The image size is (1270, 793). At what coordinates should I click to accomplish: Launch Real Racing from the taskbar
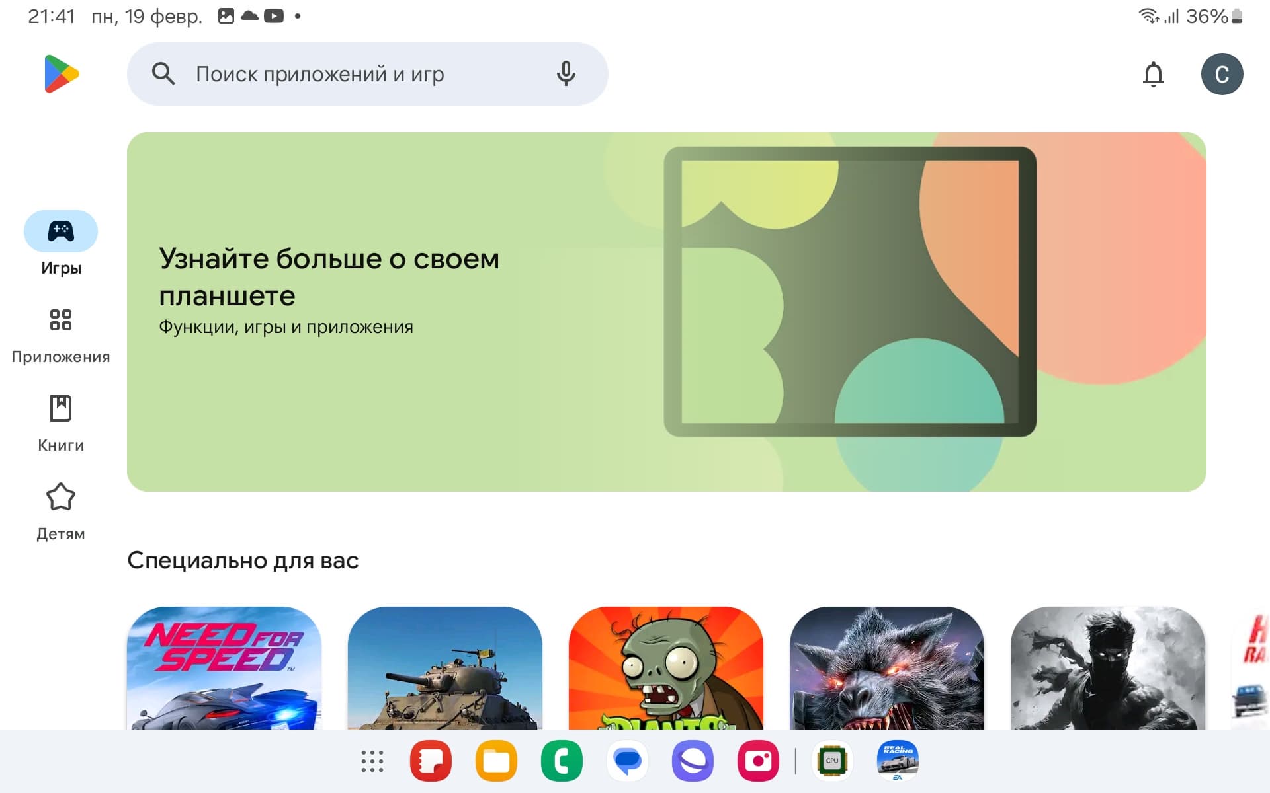[x=898, y=760]
